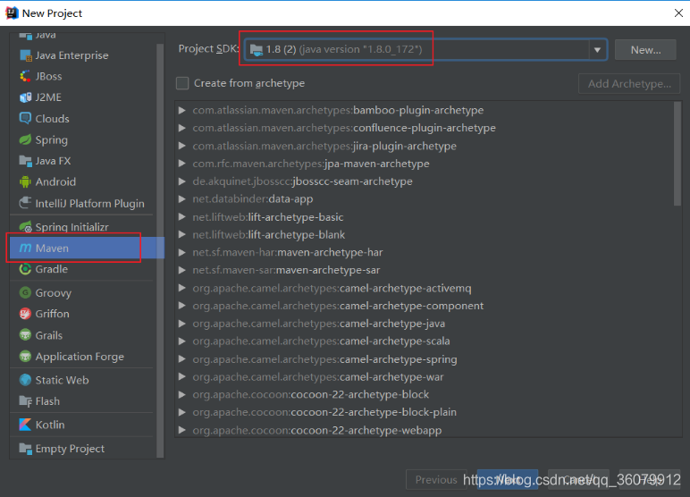Select cocoon-22-archetype-block row
The height and width of the screenshot is (497, 690).
[x=425, y=394]
